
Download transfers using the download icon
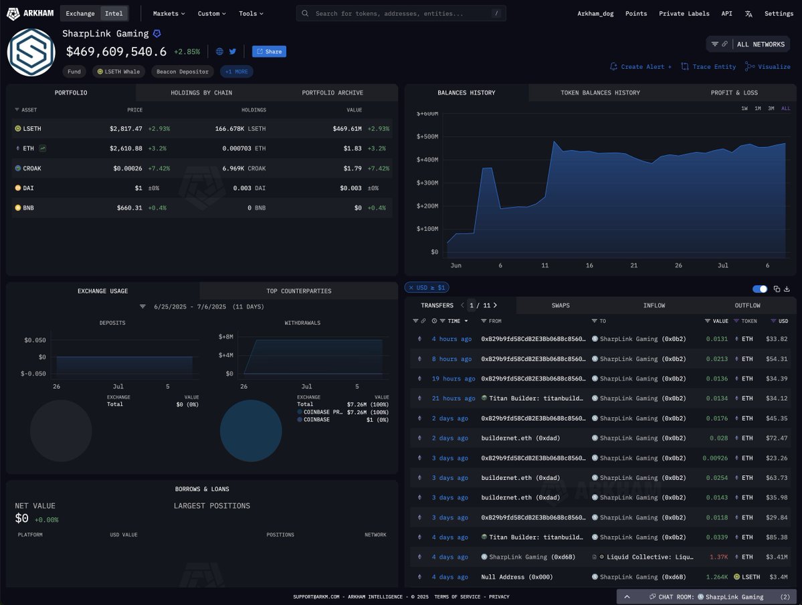point(787,289)
